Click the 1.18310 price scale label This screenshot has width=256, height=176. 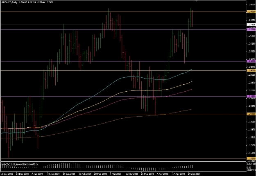(251, 138)
